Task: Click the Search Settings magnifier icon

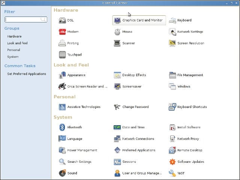Action: (x=62, y=162)
